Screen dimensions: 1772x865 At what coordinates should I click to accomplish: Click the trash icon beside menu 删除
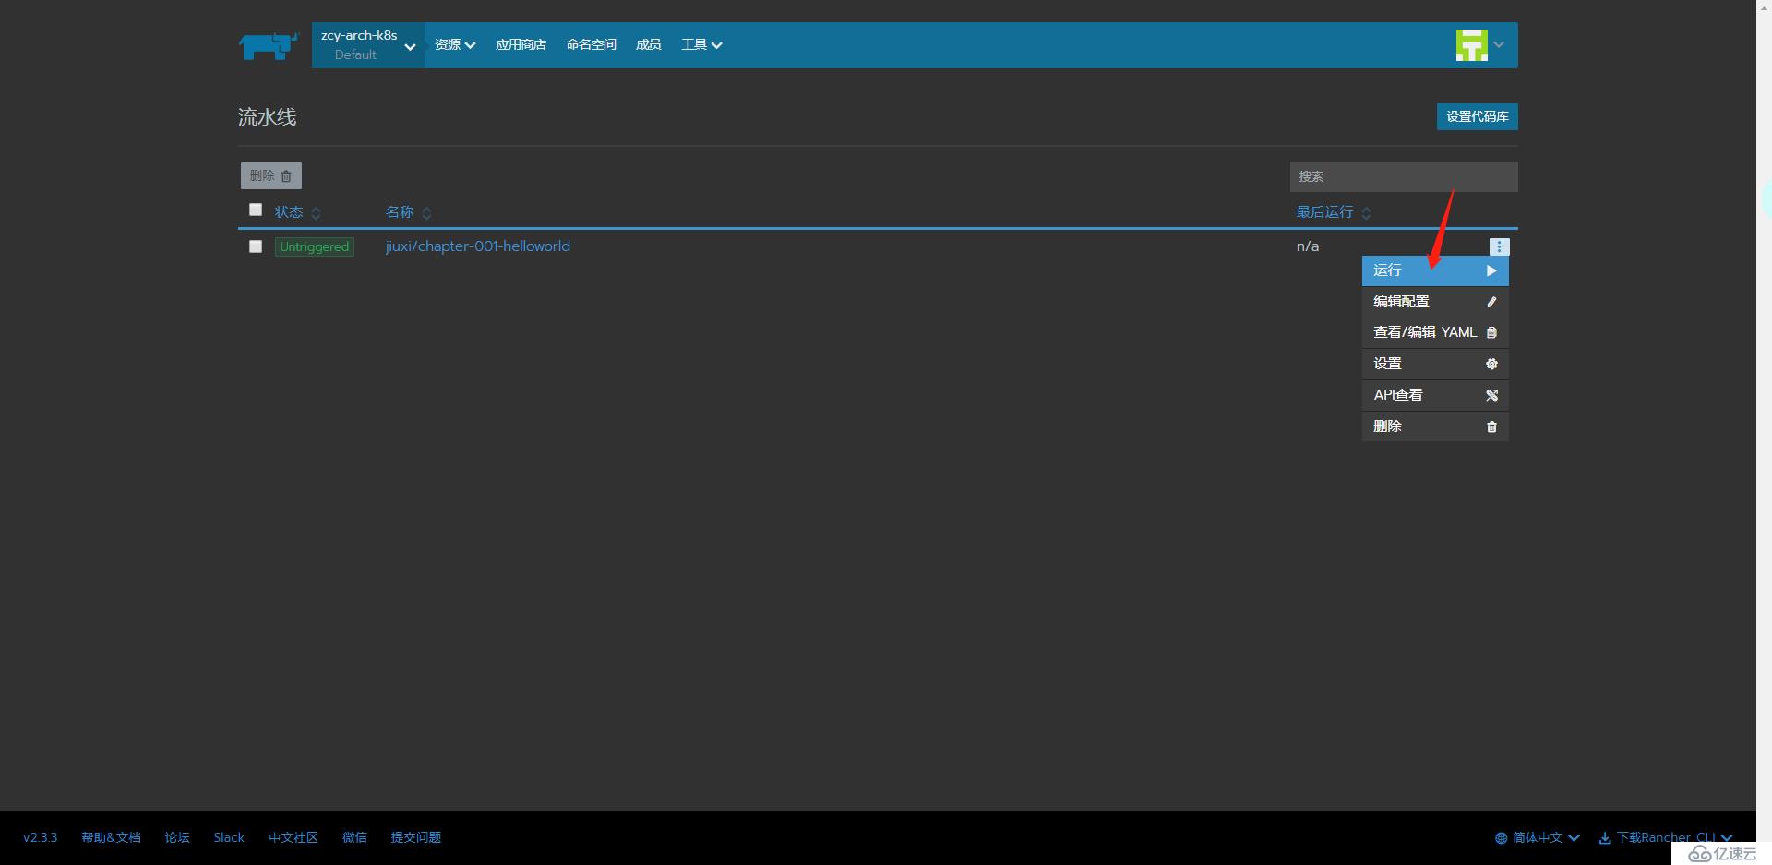1491,426
